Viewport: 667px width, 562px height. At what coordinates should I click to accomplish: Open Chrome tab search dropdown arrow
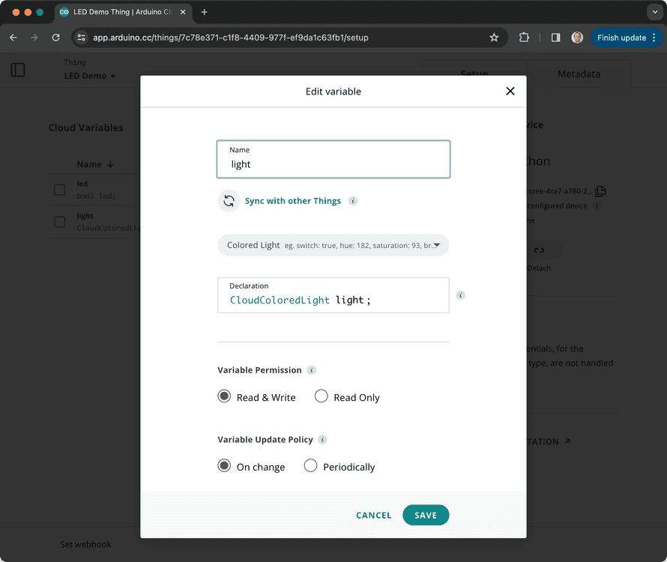tap(652, 12)
